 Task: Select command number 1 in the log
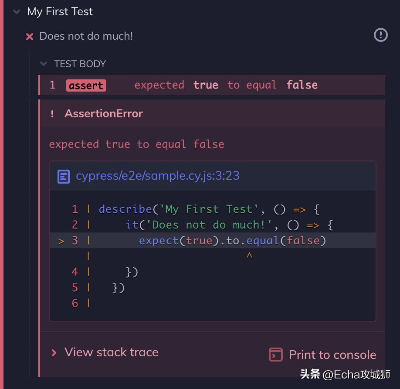(x=52, y=85)
